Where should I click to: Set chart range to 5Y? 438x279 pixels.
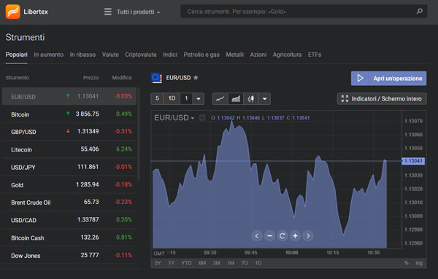(x=158, y=263)
